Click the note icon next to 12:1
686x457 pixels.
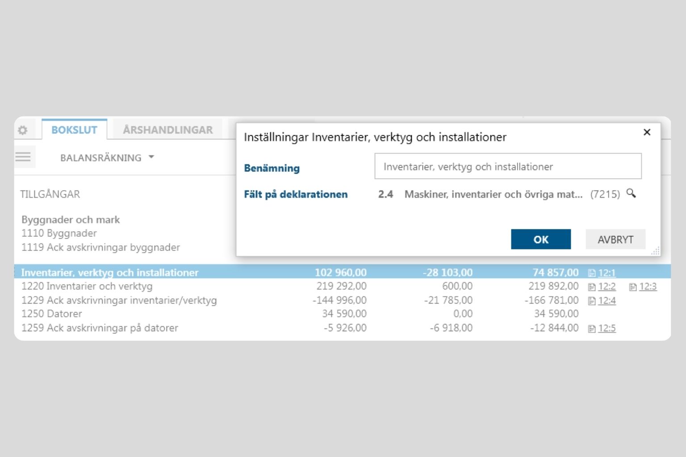coord(592,273)
